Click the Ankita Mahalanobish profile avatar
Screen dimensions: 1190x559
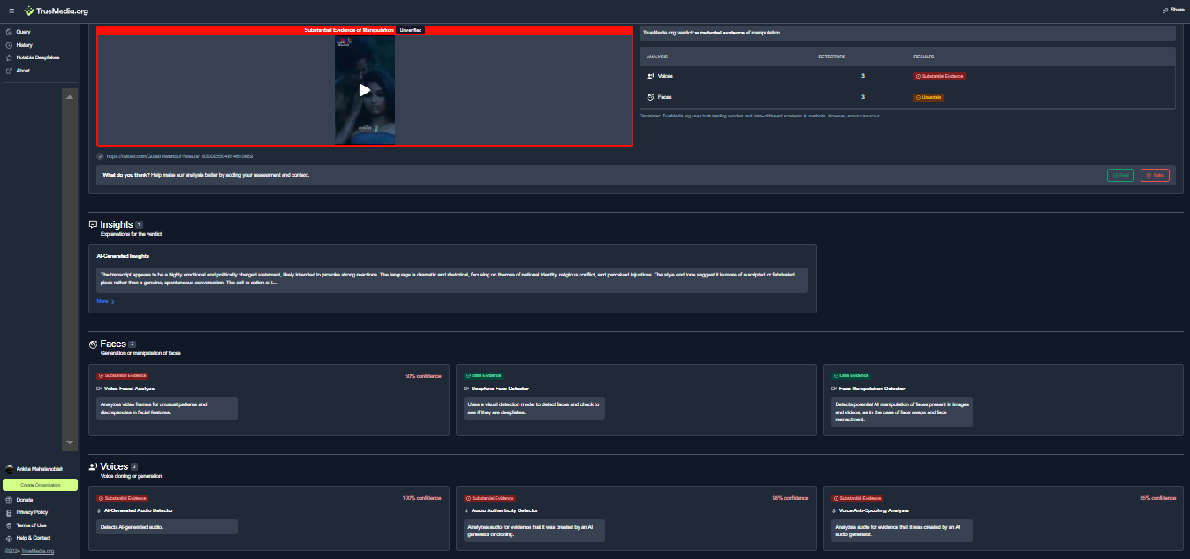click(10, 470)
